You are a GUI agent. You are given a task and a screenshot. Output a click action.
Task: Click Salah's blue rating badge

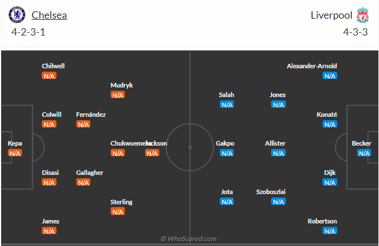click(226, 104)
